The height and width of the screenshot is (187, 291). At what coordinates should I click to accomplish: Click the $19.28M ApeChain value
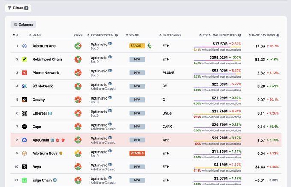pos(220,138)
